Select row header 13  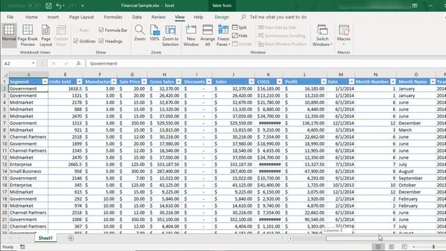[x=5, y=165]
